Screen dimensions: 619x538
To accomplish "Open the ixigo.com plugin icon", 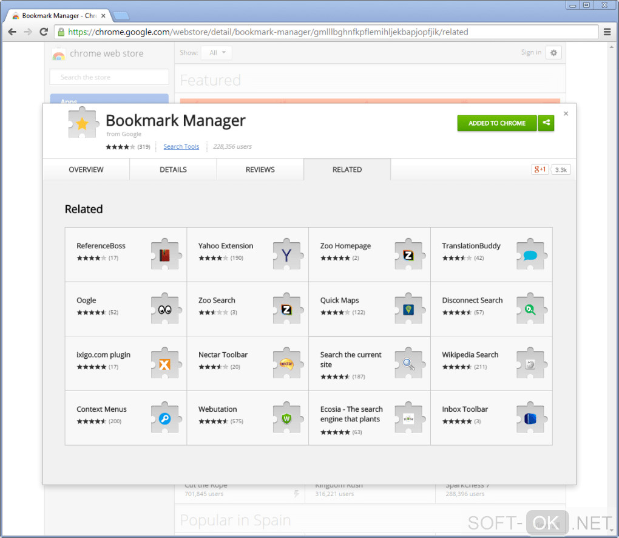I will click(166, 363).
